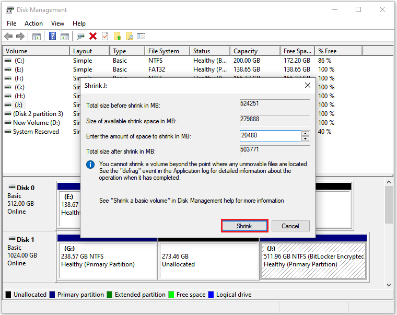Click the blue Logical drive legend swatch
397x315 pixels.
[x=211, y=295]
